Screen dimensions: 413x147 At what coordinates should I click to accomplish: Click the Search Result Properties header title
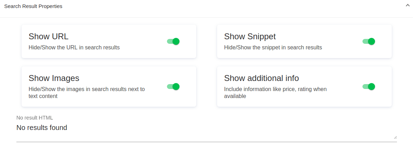pos(33,6)
